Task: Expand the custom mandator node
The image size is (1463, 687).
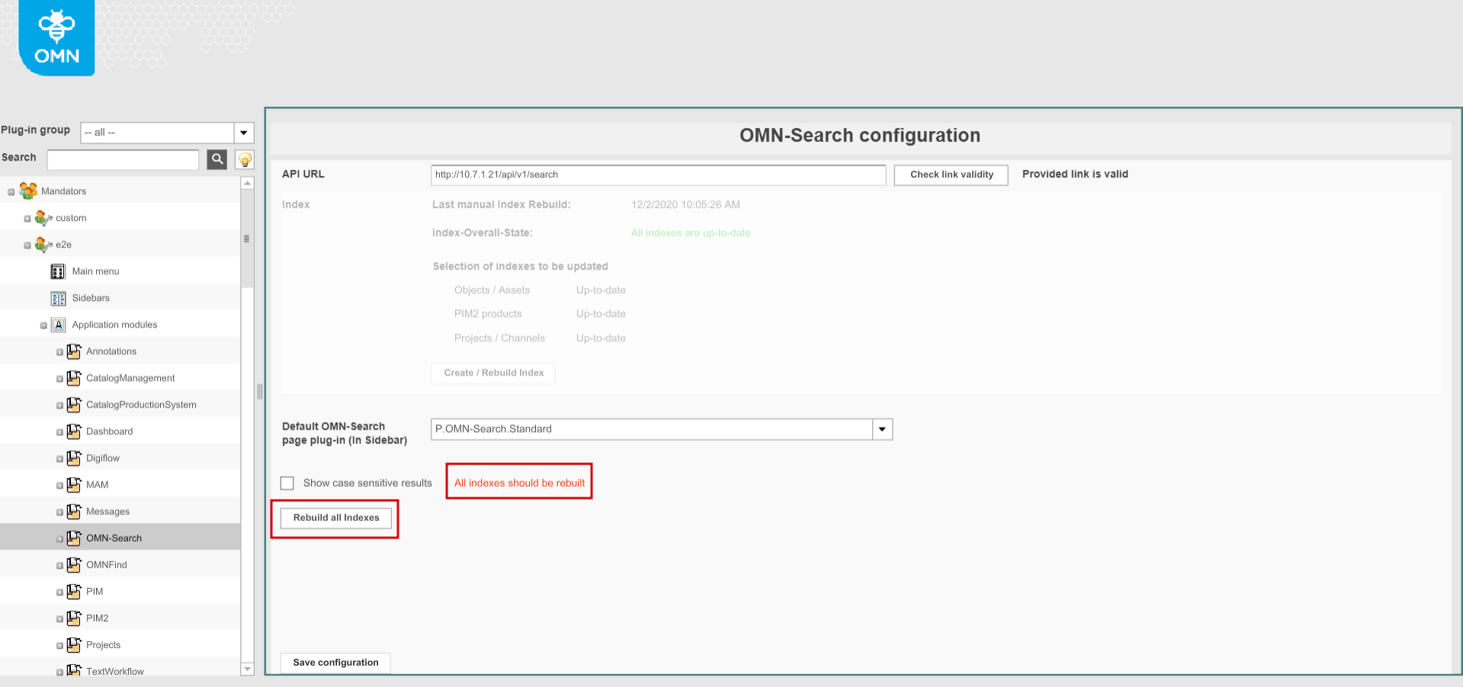Action: click(x=26, y=218)
